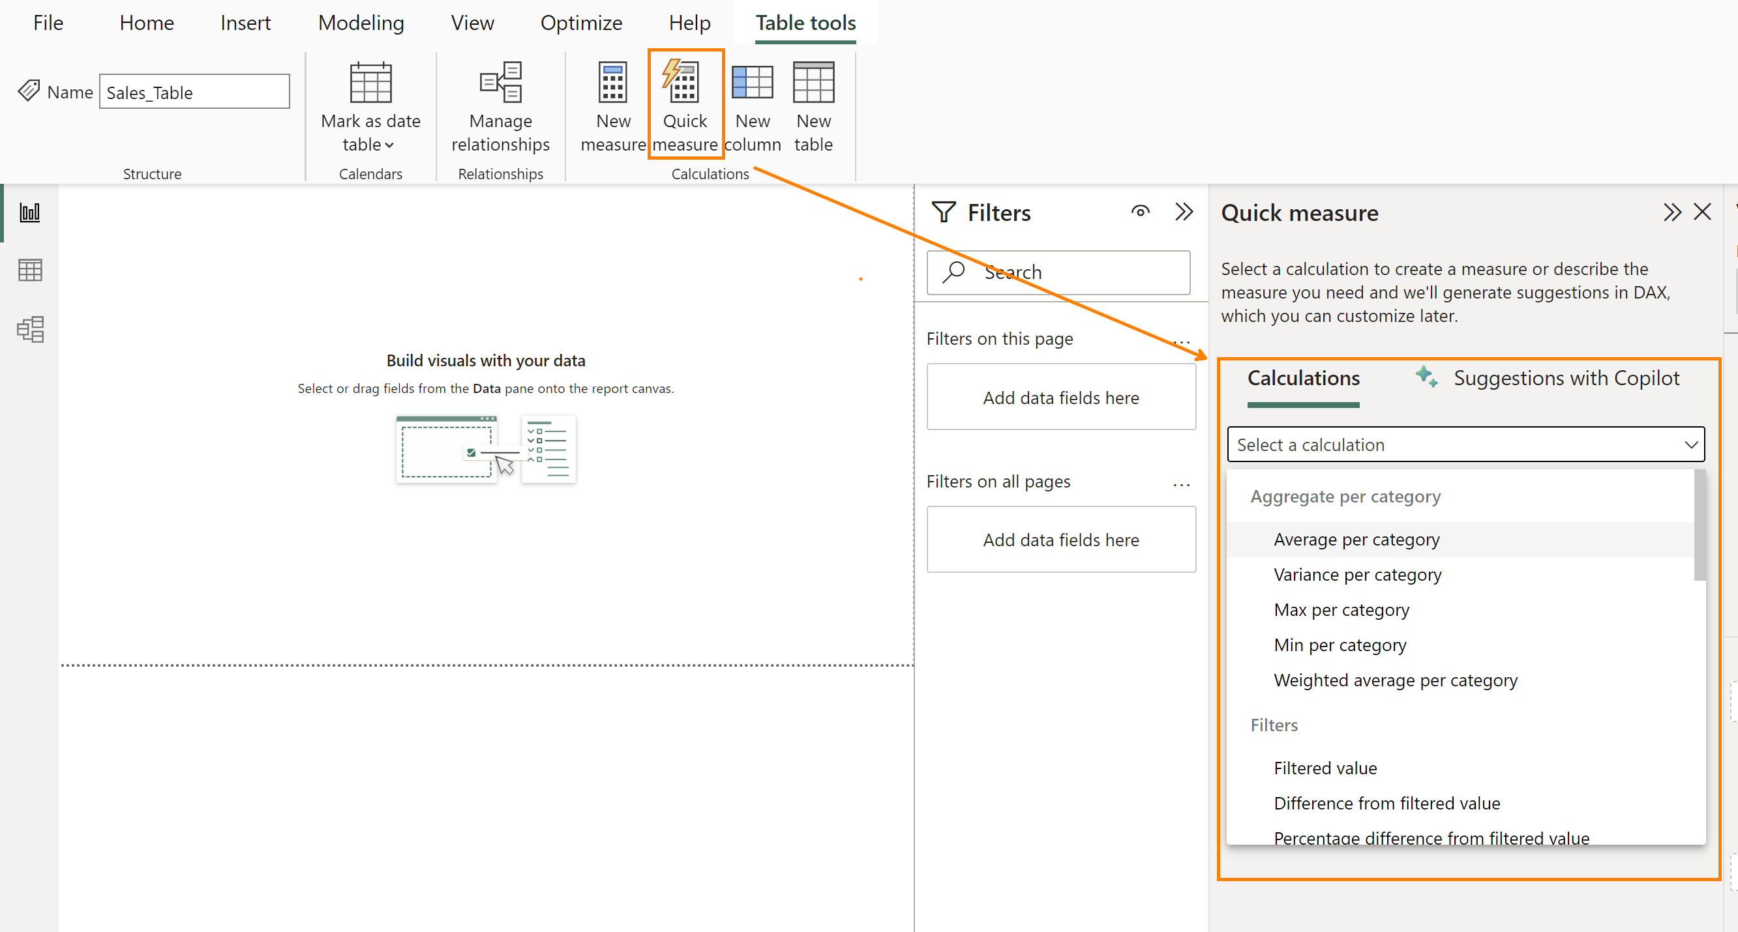Switch to the Table tools ribbon tab
1738x932 pixels.
(805, 22)
